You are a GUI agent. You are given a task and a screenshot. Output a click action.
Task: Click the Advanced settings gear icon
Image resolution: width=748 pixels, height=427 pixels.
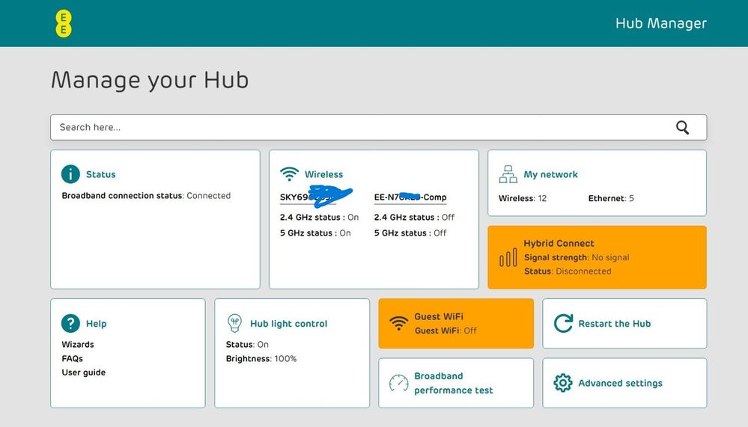[563, 383]
